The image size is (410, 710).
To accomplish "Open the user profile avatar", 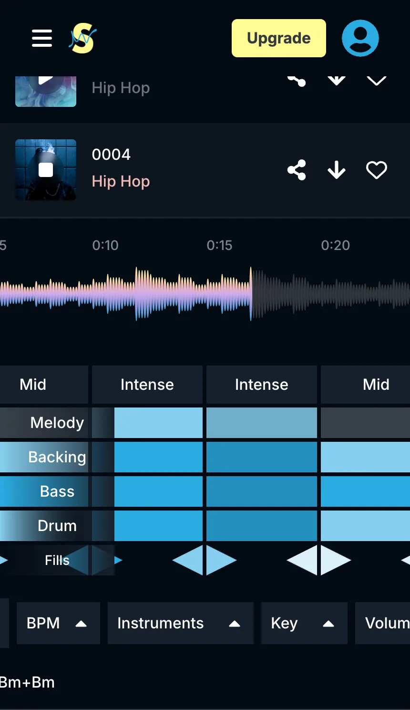I will [360, 38].
